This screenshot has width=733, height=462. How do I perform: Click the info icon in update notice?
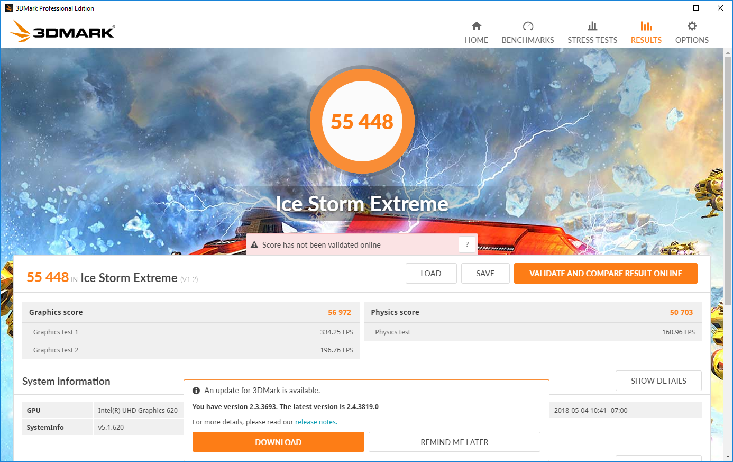(x=196, y=391)
